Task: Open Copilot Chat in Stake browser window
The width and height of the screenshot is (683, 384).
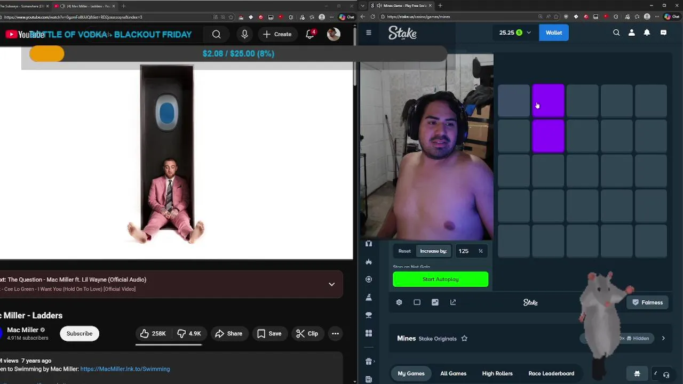Action: 671,17
